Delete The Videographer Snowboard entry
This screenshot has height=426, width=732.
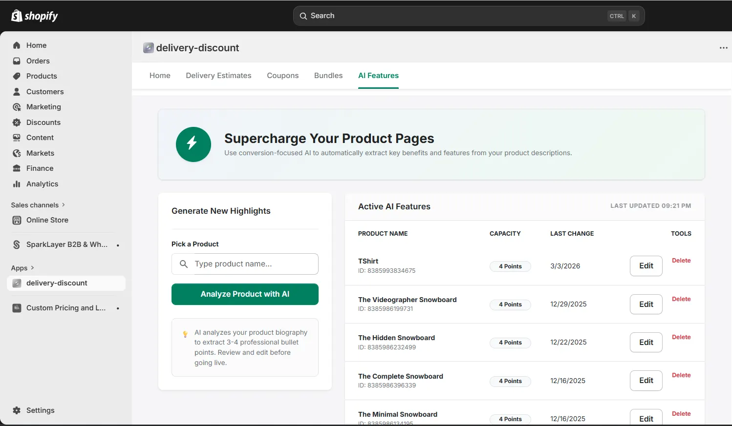point(681,299)
